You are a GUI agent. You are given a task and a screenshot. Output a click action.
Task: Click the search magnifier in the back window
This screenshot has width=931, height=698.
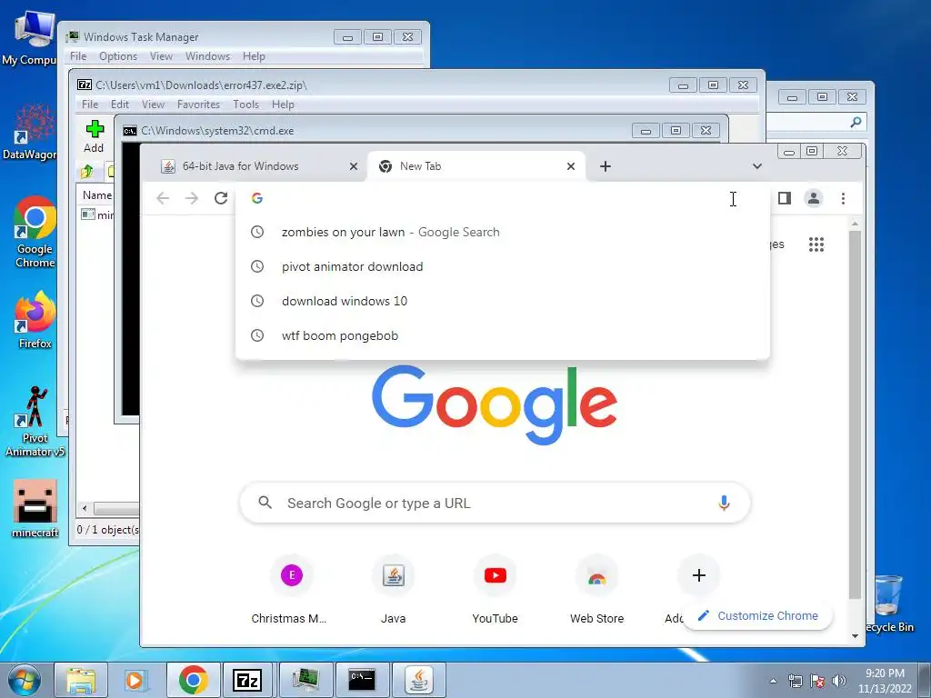coord(856,123)
